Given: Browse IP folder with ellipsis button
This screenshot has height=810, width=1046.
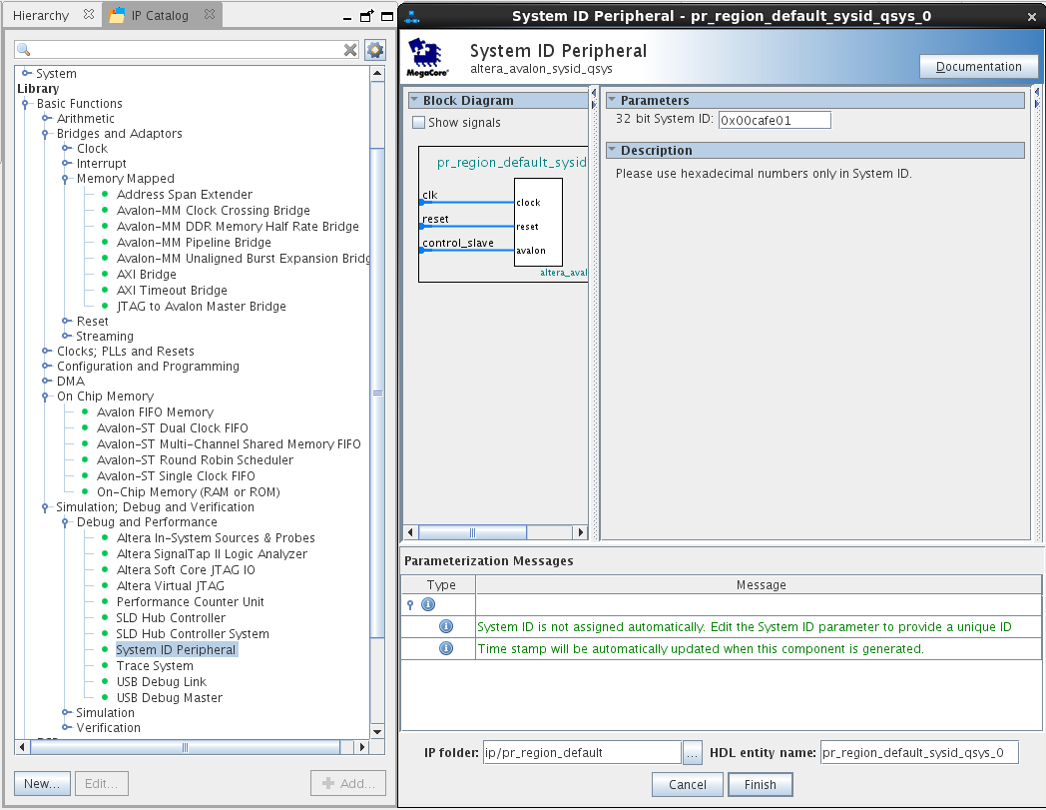Looking at the screenshot, I should [692, 753].
